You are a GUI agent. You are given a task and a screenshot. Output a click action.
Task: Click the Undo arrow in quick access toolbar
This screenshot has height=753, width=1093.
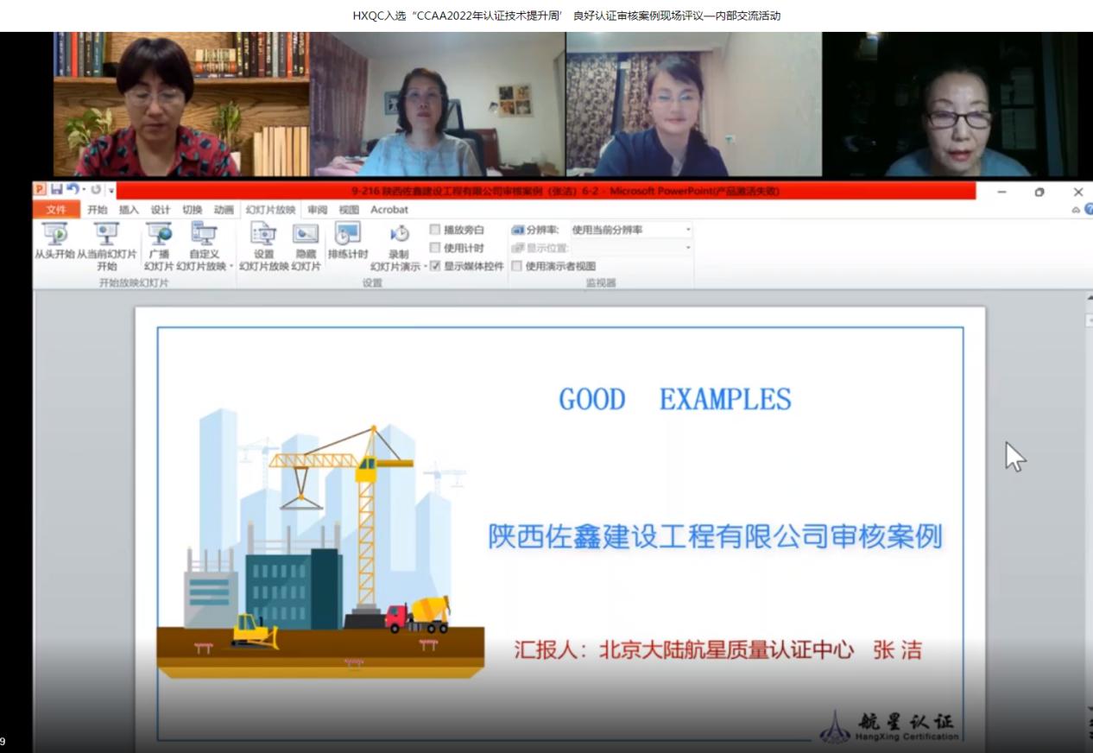click(x=73, y=190)
